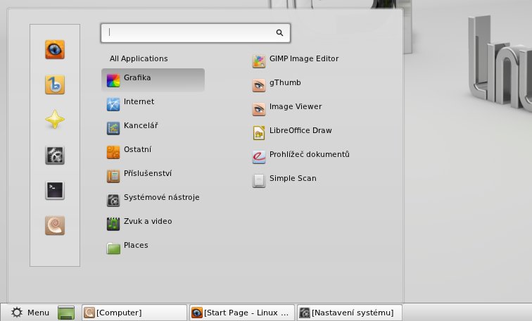Launch gThumb by its name
This screenshot has height=321, width=532.
pyautogui.click(x=285, y=82)
